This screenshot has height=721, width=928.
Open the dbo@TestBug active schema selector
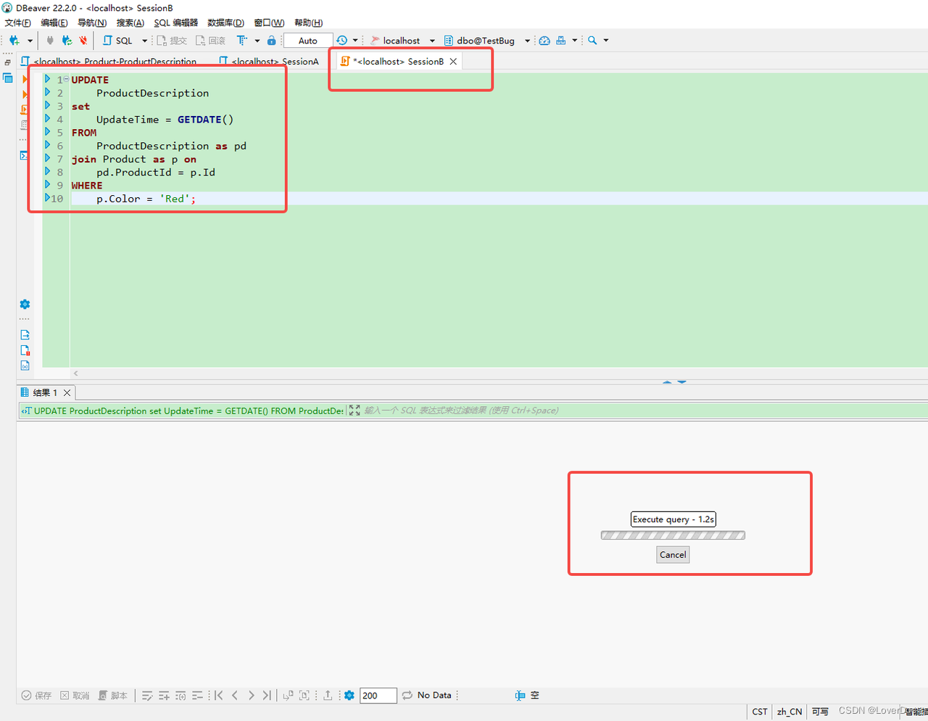click(x=486, y=41)
